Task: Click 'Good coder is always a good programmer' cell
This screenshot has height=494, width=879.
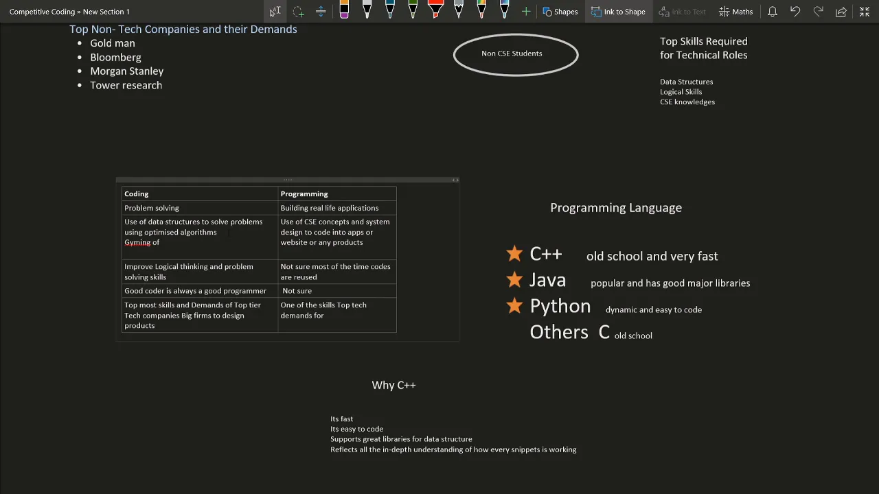Action: click(200, 291)
